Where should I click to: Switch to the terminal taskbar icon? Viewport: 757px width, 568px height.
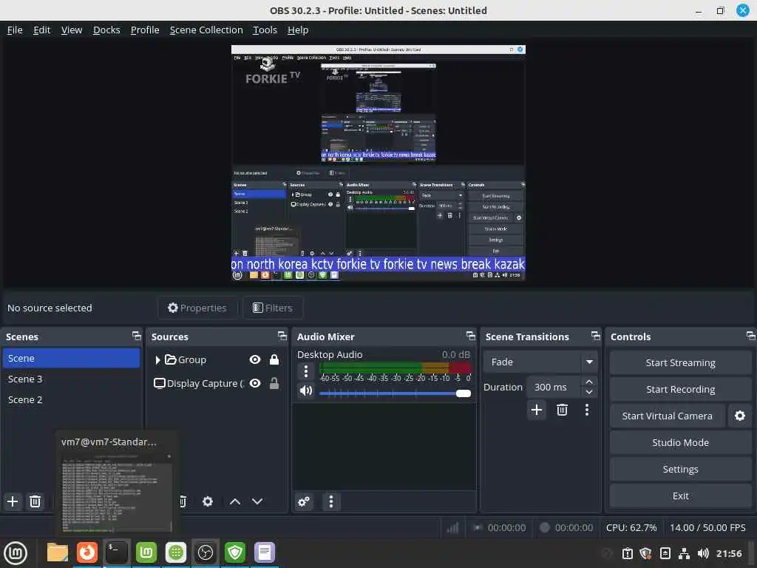[x=116, y=552]
